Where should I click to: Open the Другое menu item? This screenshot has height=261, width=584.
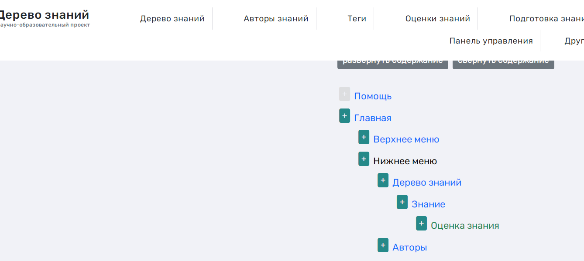pos(574,40)
